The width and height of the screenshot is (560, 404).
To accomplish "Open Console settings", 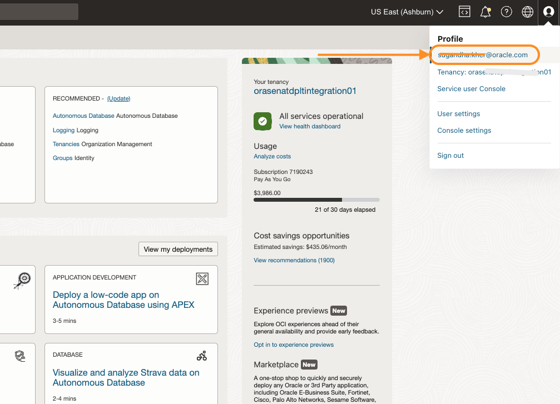I will click(464, 131).
